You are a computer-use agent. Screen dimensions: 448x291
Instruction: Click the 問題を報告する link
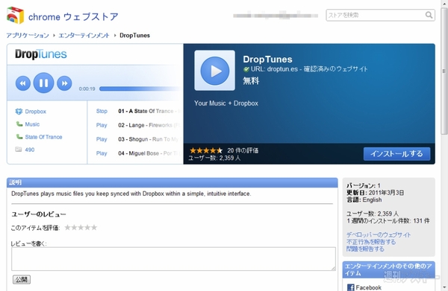[x=365, y=249]
